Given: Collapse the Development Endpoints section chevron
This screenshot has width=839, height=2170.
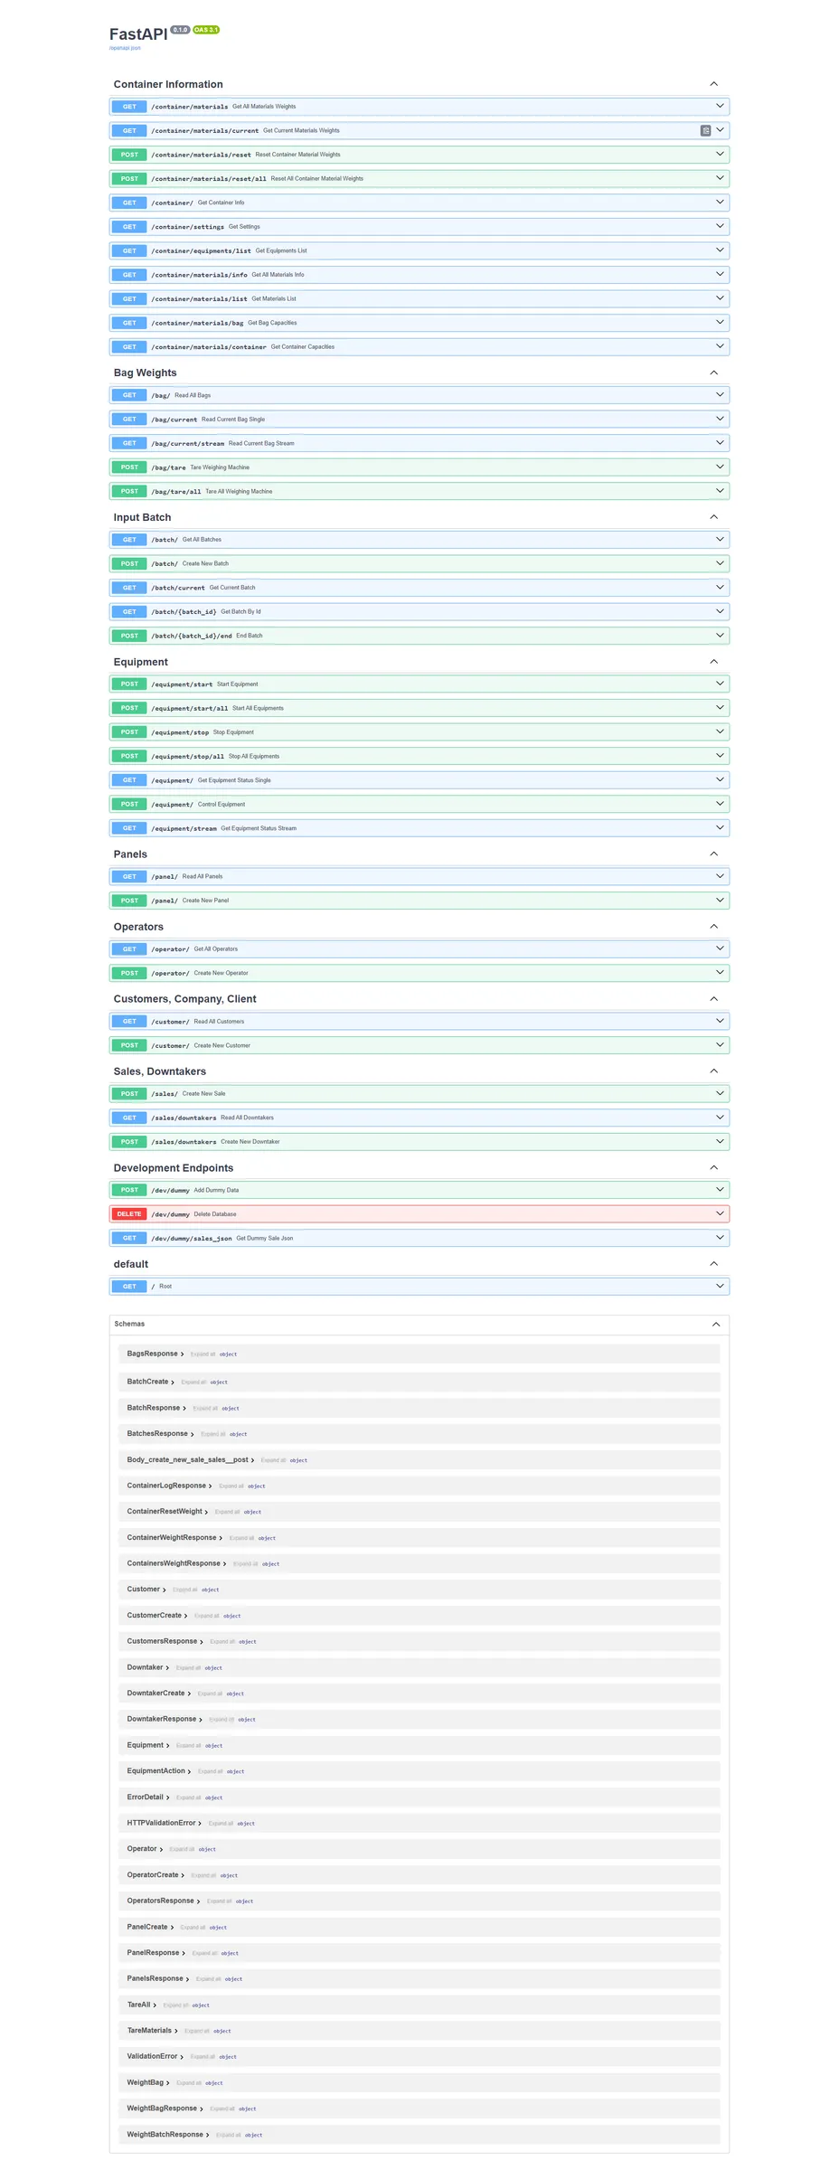Looking at the screenshot, I should tap(713, 1167).
